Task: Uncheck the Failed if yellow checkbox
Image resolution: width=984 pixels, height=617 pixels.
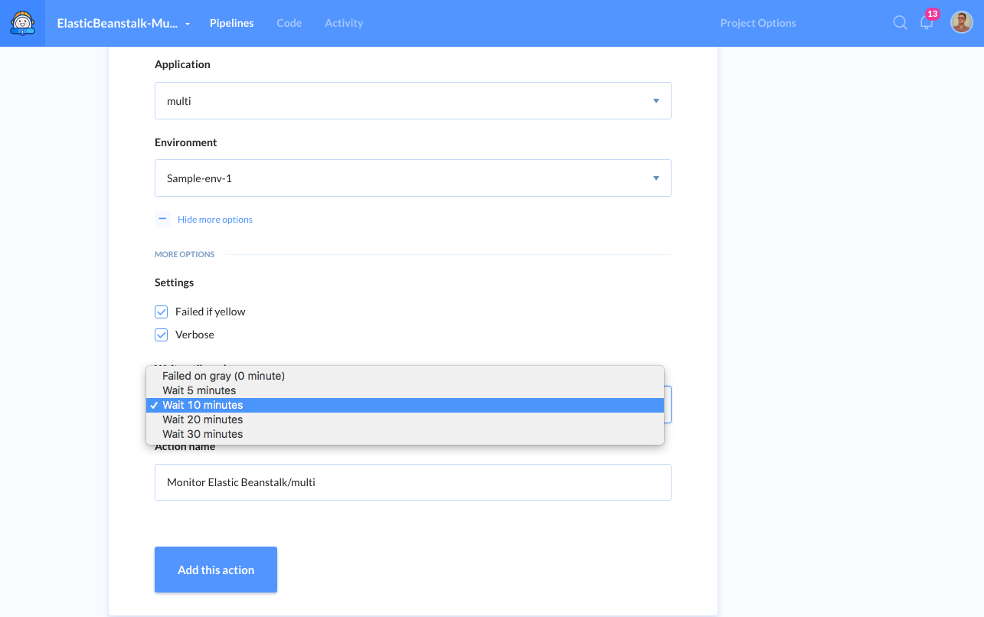Action: pyautogui.click(x=162, y=312)
